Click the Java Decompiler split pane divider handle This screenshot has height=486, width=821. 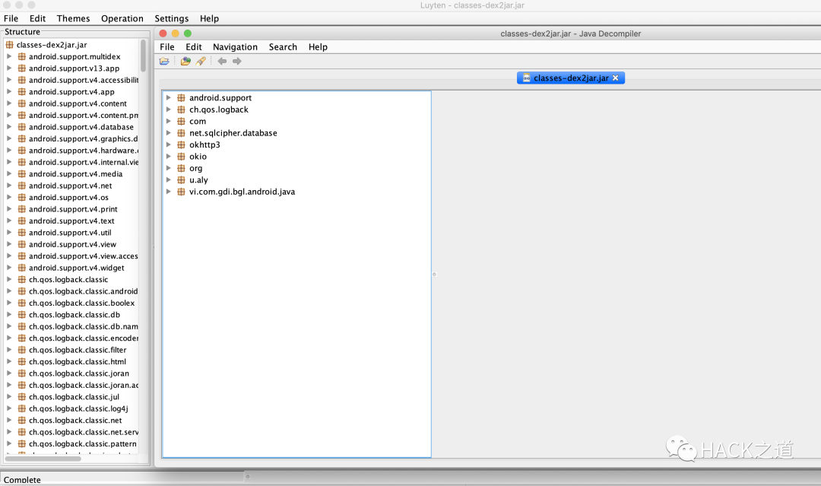(434, 275)
